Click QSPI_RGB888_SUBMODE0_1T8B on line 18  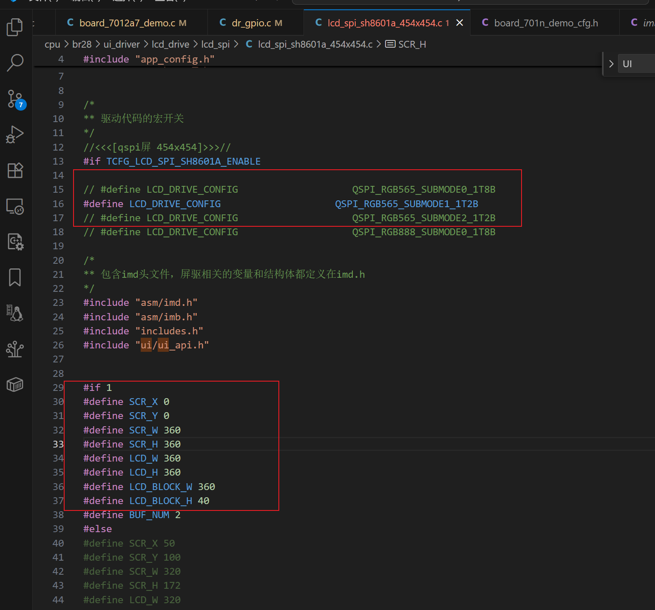pyautogui.click(x=424, y=232)
